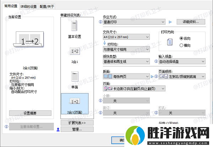Open the 详细的设置 tab

(x=28, y=6)
